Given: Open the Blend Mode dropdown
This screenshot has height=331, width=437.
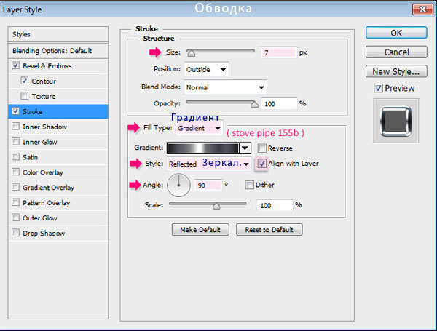Looking at the screenshot, I should point(225,87).
